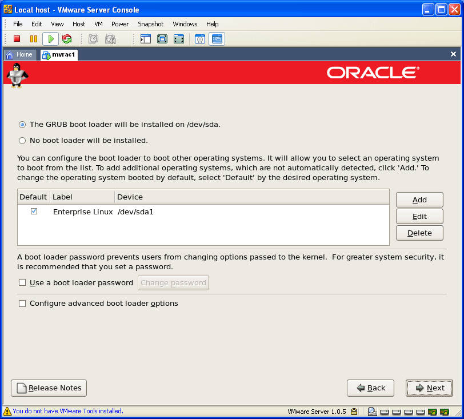464x419 pixels.
Task: Toggle Default checkbox for Enterprise Linux
Action: click(x=34, y=212)
